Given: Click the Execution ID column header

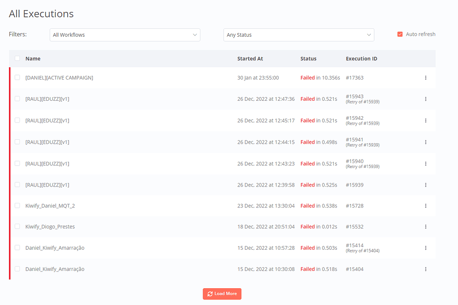Looking at the screenshot, I should coord(361,59).
